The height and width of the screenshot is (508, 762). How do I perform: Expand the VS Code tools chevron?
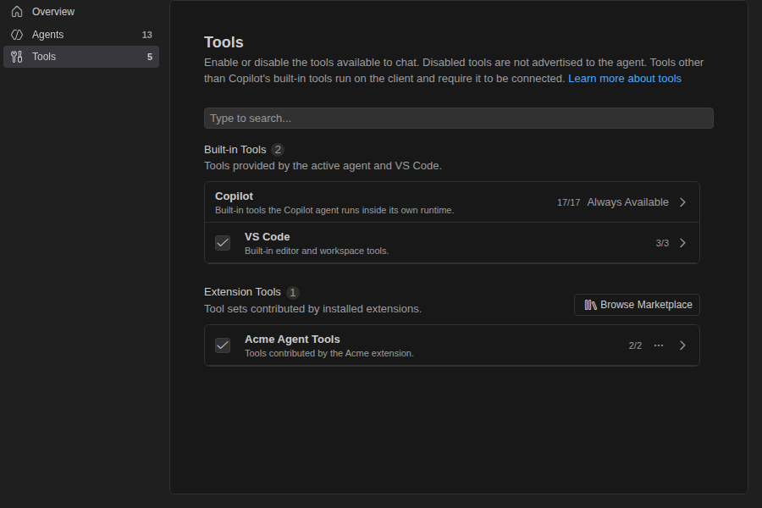pyautogui.click(x=682, y=243)
